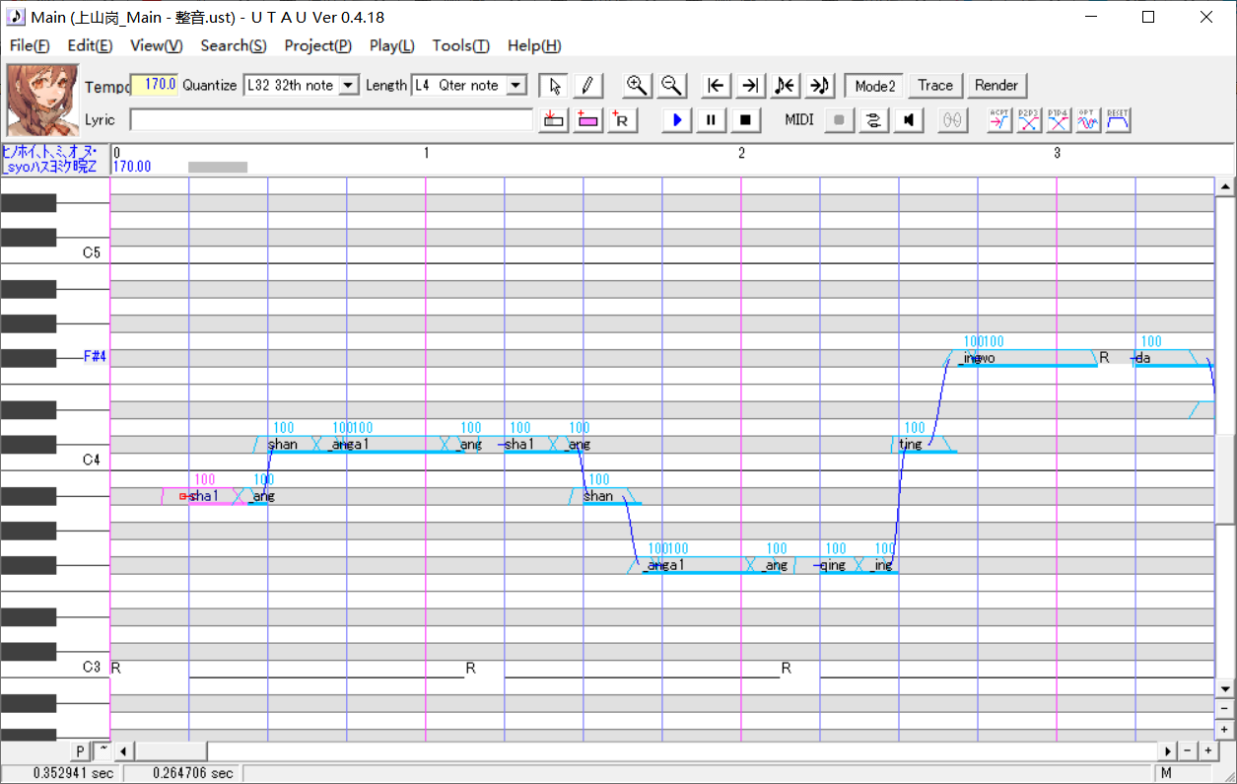
Task: Select the pencil draw tool
Action: pos(586,86)
